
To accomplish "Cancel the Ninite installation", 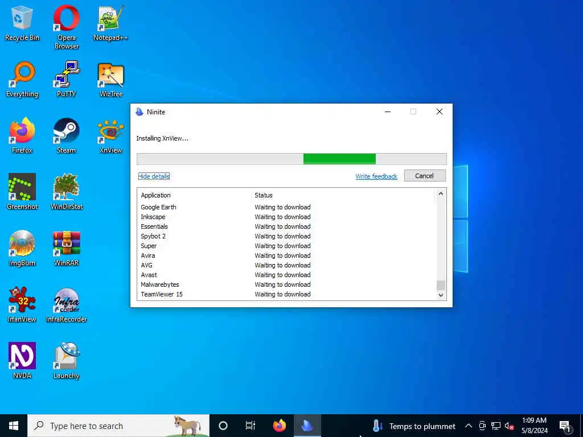I will (x=425, y=176).
